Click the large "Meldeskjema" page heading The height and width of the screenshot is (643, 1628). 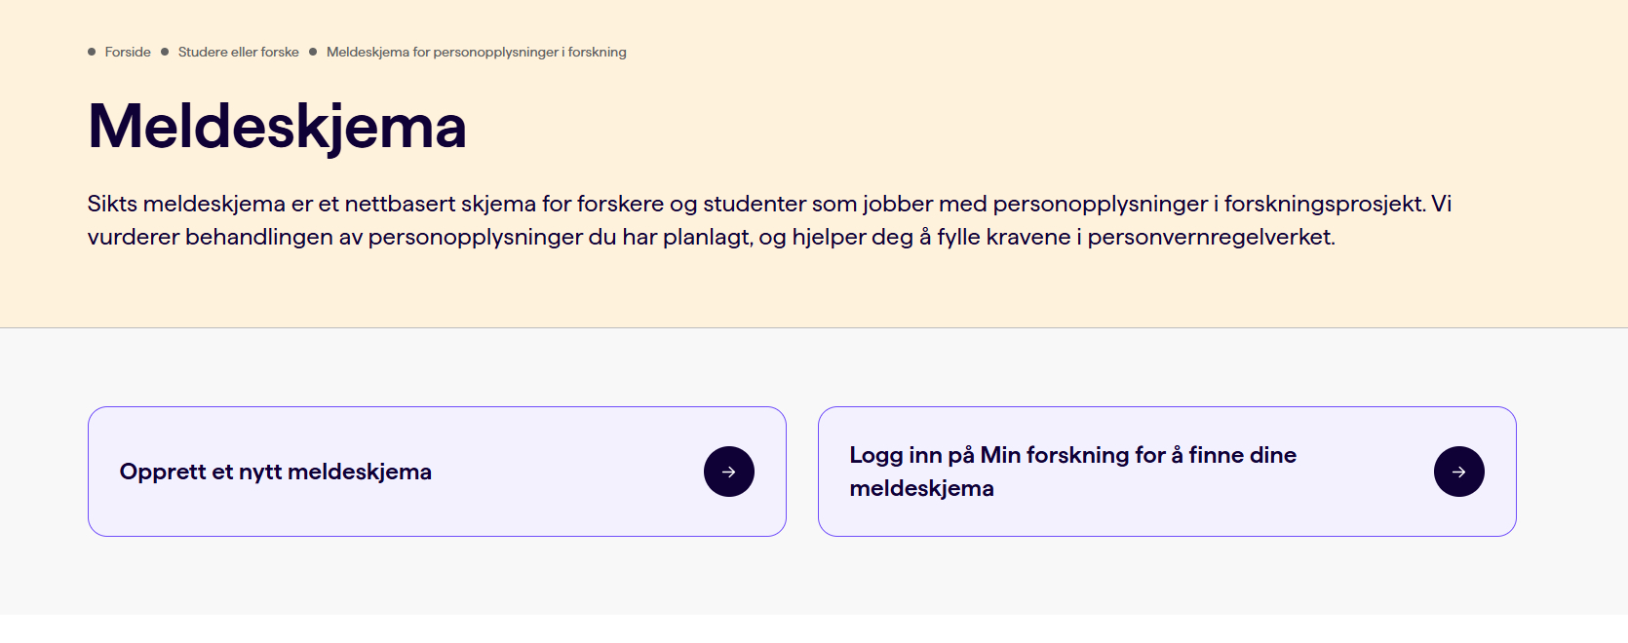coord(278,127)
